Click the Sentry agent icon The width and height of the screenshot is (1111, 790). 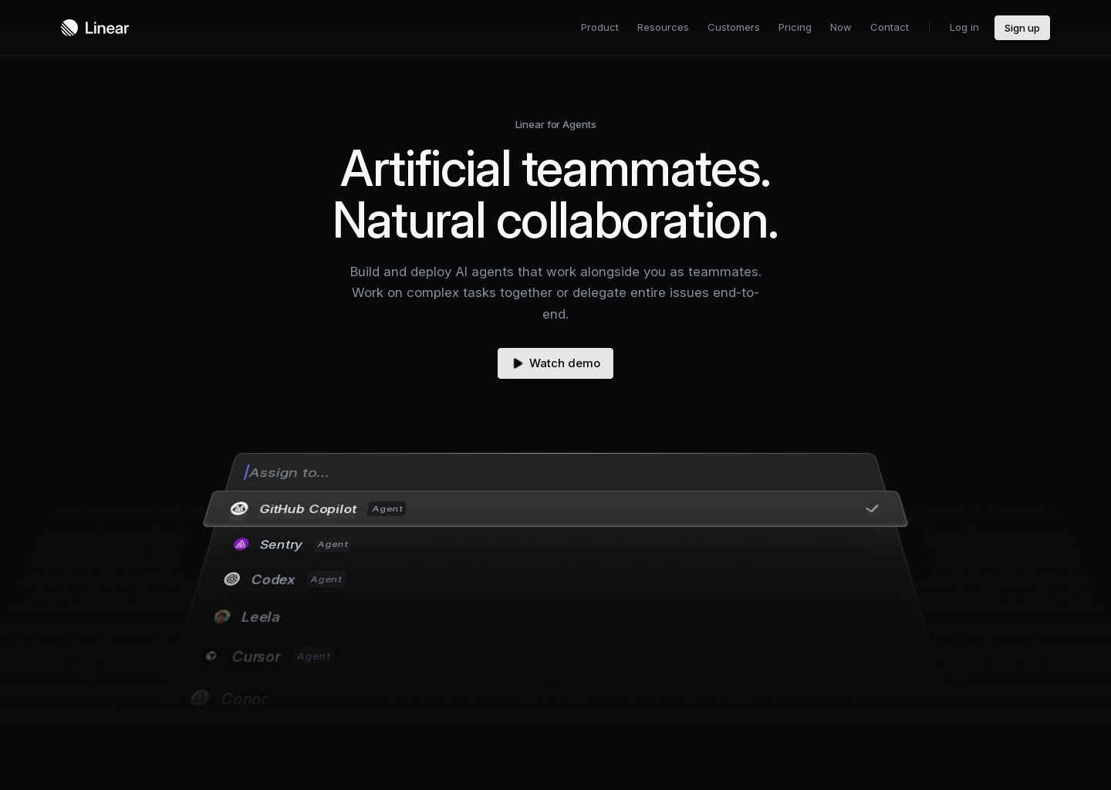click(241, 544)
